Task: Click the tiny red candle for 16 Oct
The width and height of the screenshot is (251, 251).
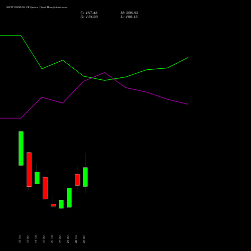Action: pos(53,205)
